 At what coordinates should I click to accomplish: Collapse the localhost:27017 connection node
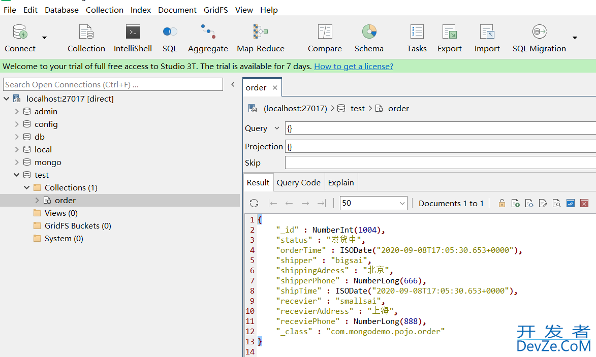pos(6,99)
